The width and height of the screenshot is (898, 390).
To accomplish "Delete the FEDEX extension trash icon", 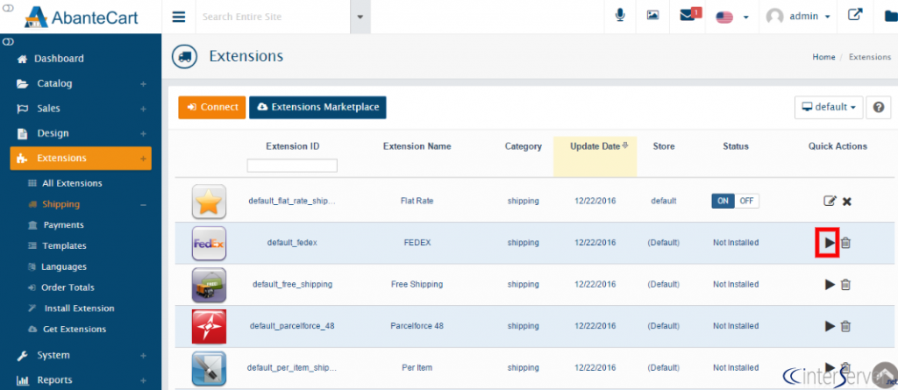I will [846, 243].
